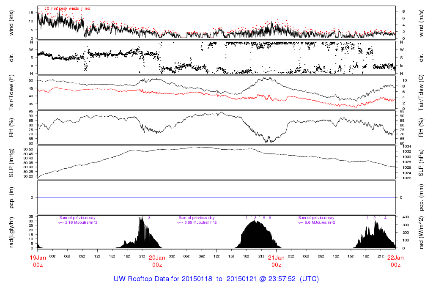
Task: Select the 'SLP (inHg)' axis label
Action: click(12, 163)
